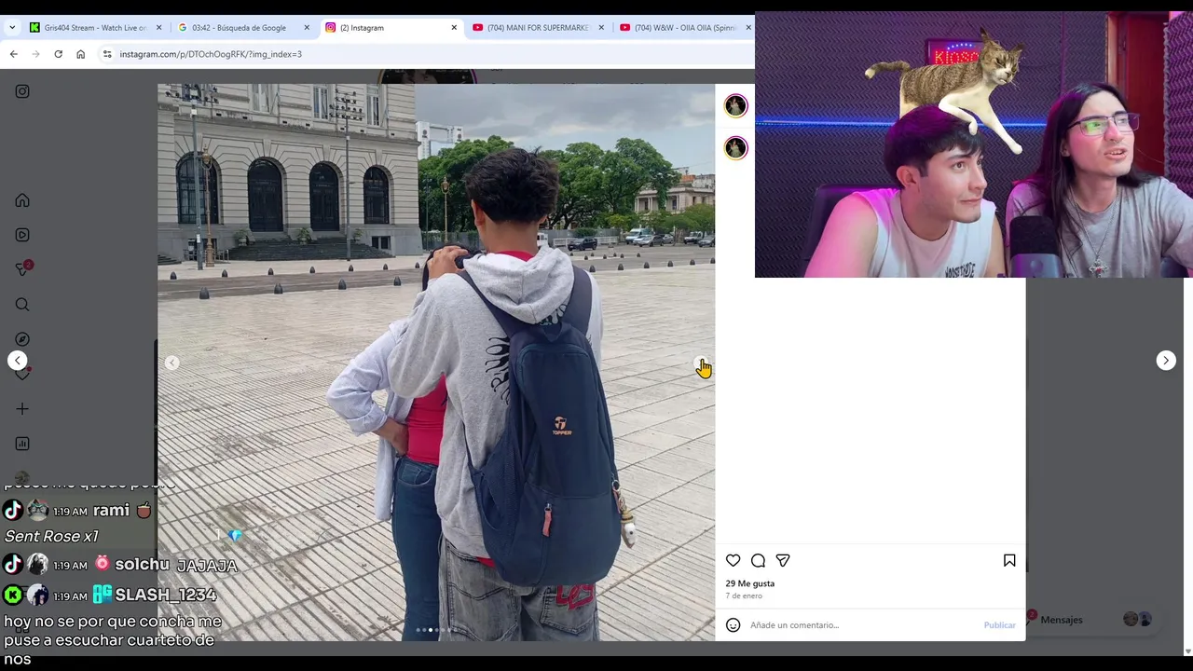1193x671 pixels.
Task: Close the W&W OIIA OIIA tab
Action: point(748,28)
